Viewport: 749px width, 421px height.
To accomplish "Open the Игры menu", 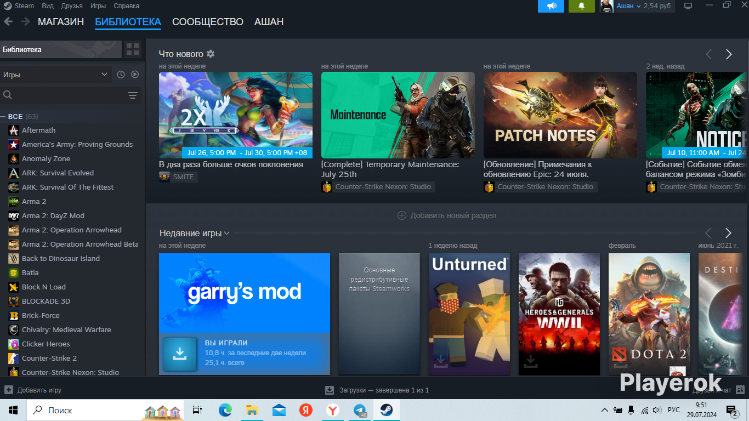I will point(98,6).
